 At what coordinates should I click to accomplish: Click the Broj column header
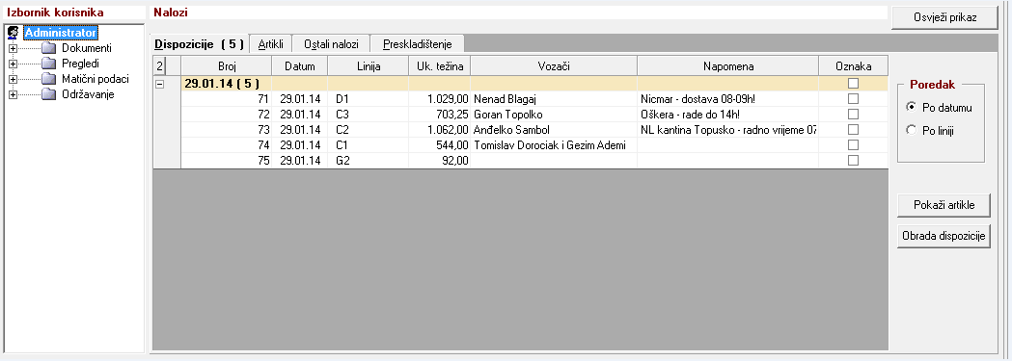(226, 66)
